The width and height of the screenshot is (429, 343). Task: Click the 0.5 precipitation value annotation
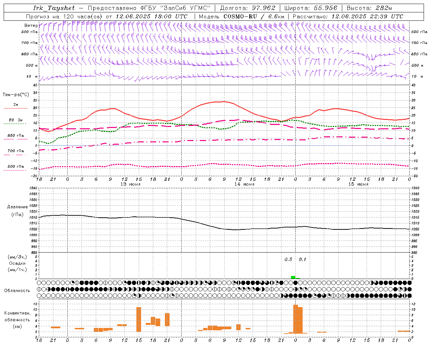coord(288,260)
